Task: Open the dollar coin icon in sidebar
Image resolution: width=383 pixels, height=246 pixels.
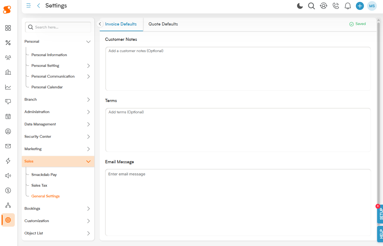Action: [x=8, y=190]
